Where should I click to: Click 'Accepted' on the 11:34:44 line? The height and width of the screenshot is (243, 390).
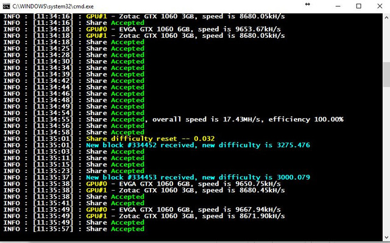point(127,88)
